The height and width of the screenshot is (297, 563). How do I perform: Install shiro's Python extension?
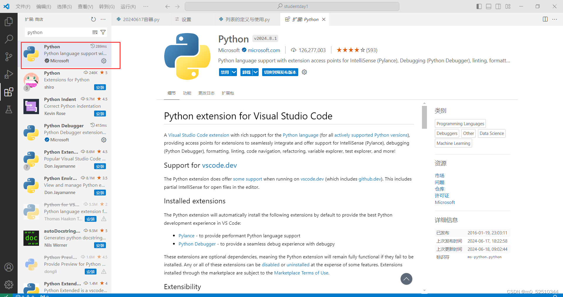click(100, 87)
